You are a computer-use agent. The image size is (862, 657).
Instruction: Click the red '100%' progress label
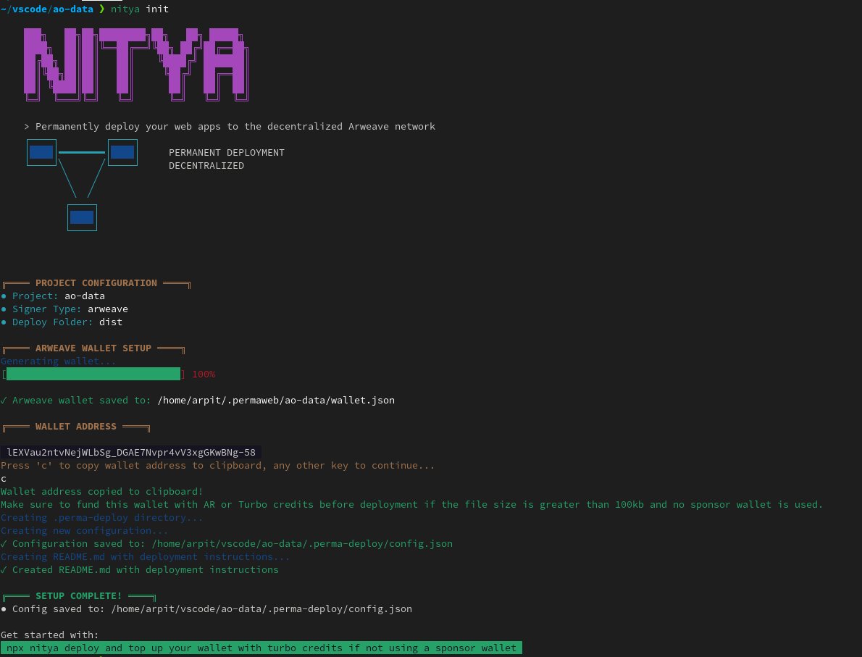pyautogui.click(x=204, y=374)
